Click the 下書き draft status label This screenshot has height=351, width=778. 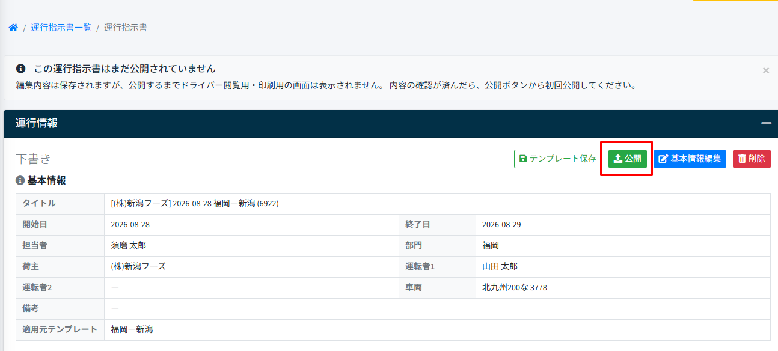click(34, 159)
